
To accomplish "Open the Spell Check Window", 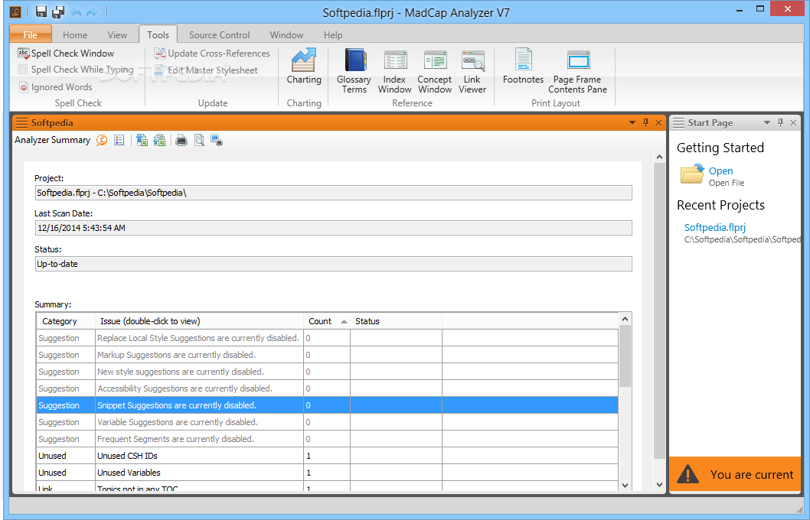I will [x=66, y=53].
